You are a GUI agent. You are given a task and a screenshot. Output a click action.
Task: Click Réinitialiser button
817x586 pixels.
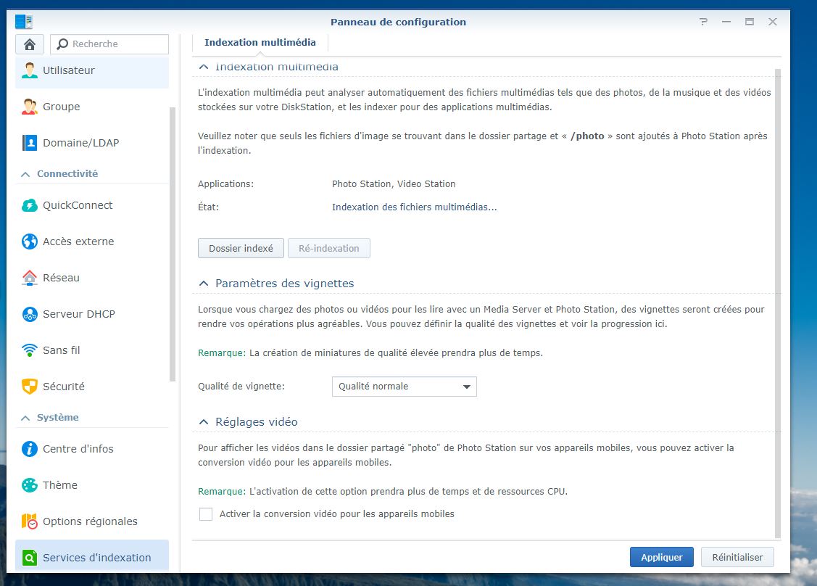pos(737,557)
